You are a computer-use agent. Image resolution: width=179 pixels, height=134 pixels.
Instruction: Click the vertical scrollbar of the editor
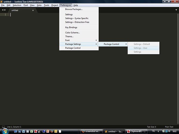pos(178,68)
